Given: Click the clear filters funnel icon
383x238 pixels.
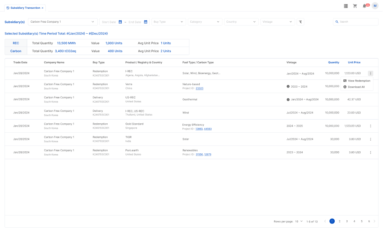Looking at the screenshot, I should coord(300,22).
